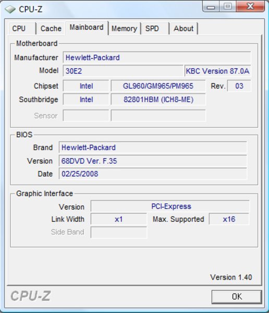Click the Southbridge vendor field Intel
269x313 pixels.
tap(86, 100)
